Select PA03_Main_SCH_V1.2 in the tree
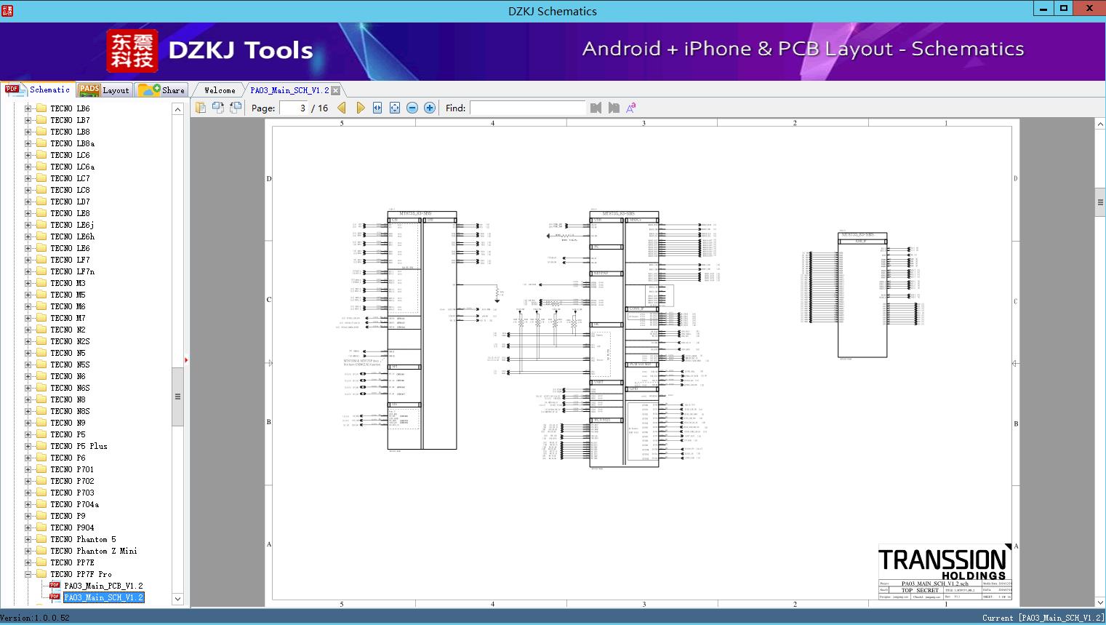 pos(103,597)
